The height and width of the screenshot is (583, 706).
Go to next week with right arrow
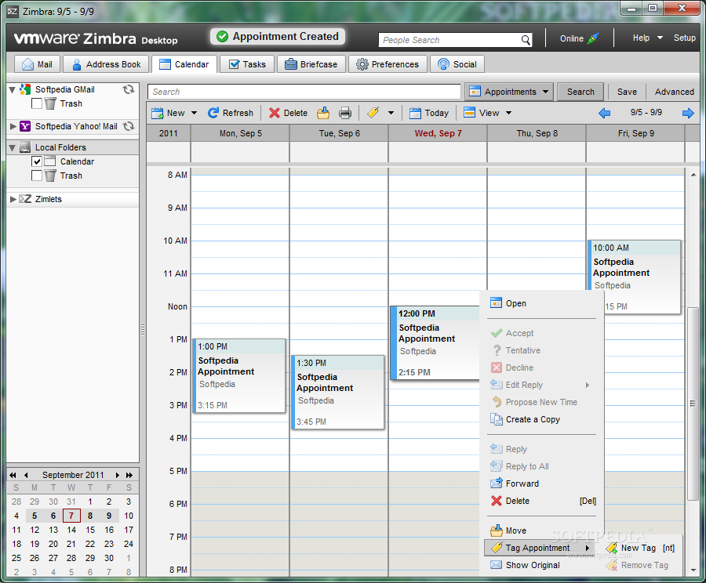pyautogui.click(x=688, y=113)
